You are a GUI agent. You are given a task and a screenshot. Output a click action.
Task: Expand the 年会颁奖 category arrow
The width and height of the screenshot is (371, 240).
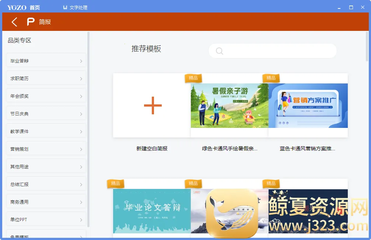pyautogui.click(x=81, y=96)
